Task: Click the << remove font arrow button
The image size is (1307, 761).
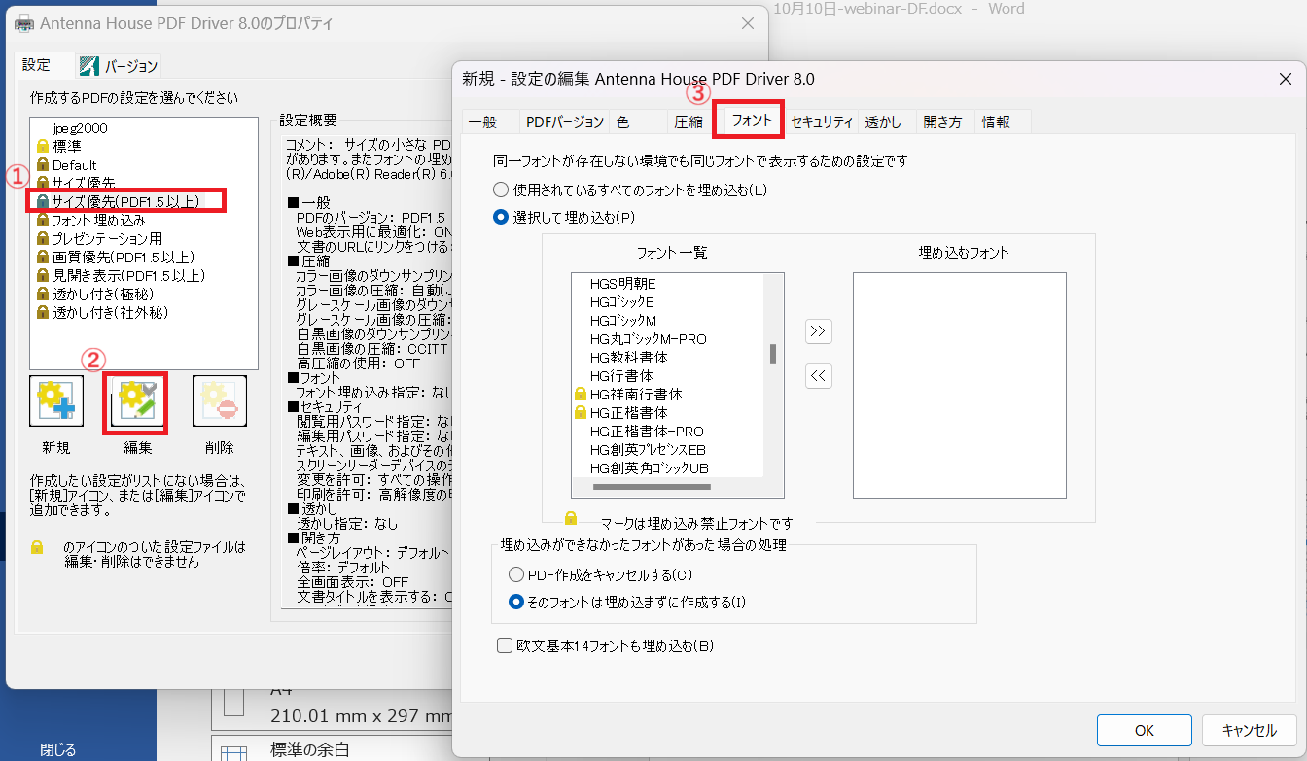Action: pyautogui.click(x=819, y=376)
